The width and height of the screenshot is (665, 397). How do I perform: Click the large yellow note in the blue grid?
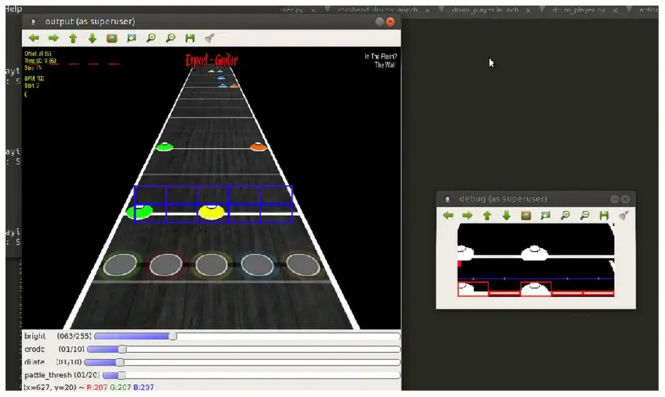pyautogui.click(x=212, y=211)
